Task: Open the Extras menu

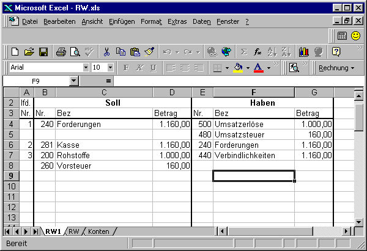Action: [177, 21]
